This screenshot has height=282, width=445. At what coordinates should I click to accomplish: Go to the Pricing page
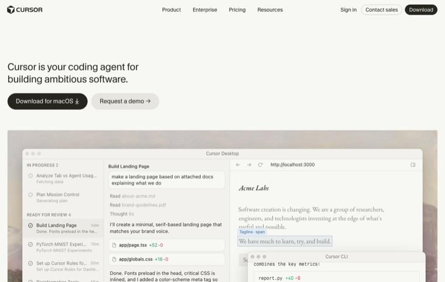pos(237,9)
